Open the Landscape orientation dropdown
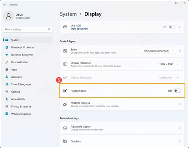Screen dimensions: 189x148 pos(169,78)
